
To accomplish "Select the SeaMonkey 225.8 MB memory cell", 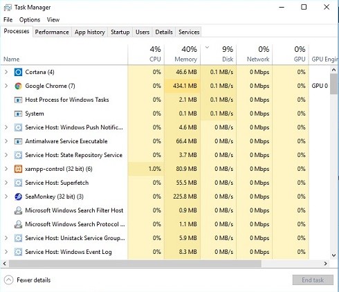I will (x=182, y=197).
